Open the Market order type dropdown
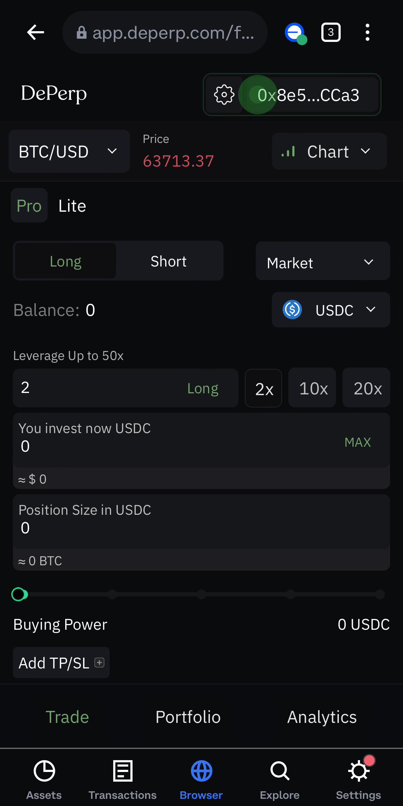Viewport: 403px width, 806px height. (x=323, y=261)
